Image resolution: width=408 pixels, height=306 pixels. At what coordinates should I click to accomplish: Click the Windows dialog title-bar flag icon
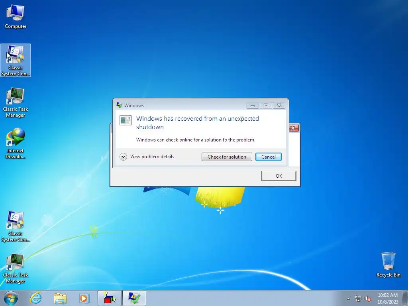point(120,105)
